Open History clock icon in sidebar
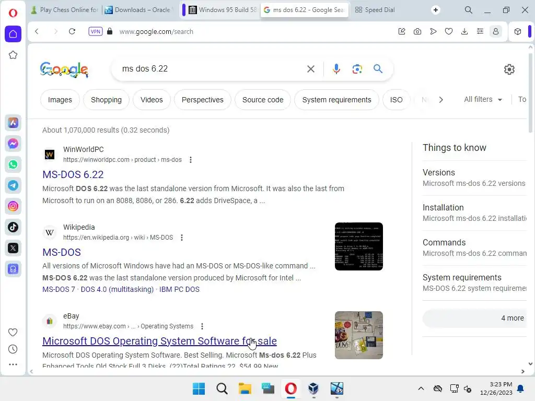Viewport: 535px width, 401px height. pyautogui.click(x=13, y=349)
